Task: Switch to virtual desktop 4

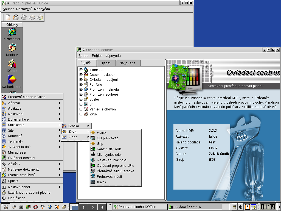Action: pyautogui.click(x=102, y=207)
